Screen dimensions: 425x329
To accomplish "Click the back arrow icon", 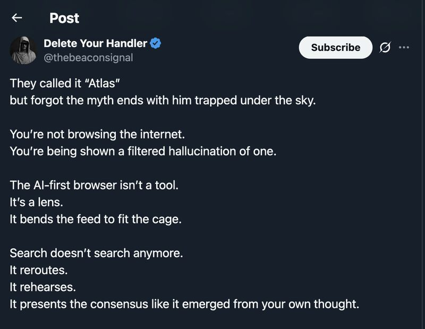I will point(17,18).
